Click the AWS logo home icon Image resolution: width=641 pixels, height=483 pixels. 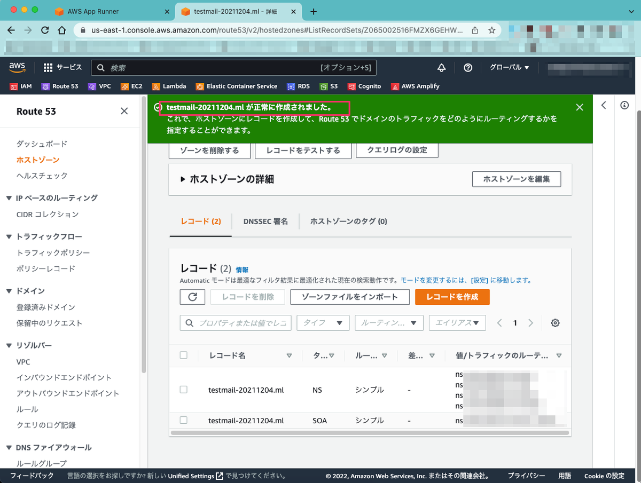coord(17,67)
